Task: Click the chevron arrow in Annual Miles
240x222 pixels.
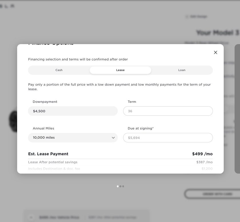Action: (113, 137)
